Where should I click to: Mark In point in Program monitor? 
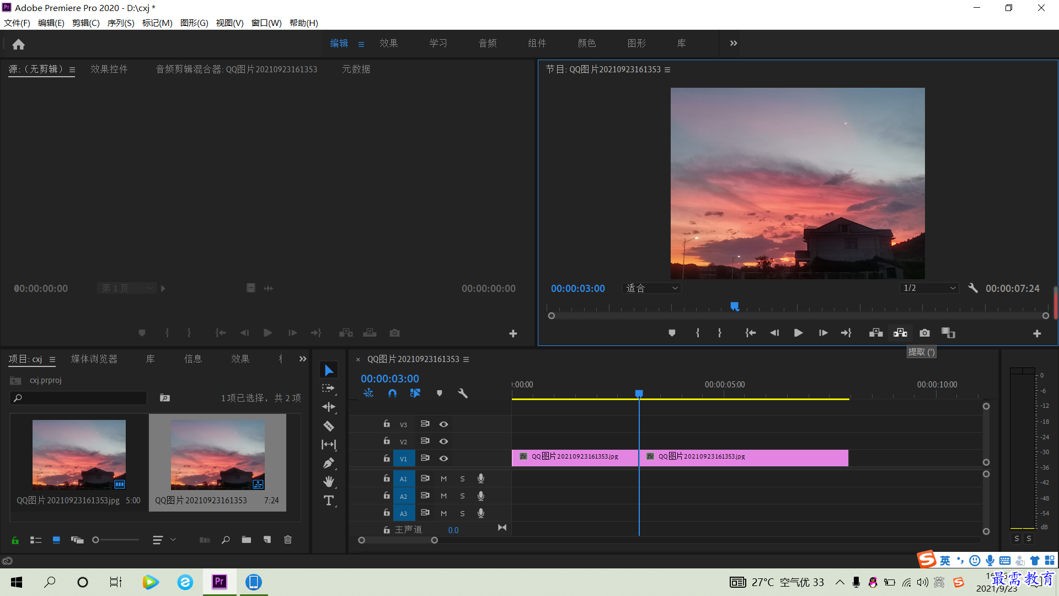coord(698,333)
